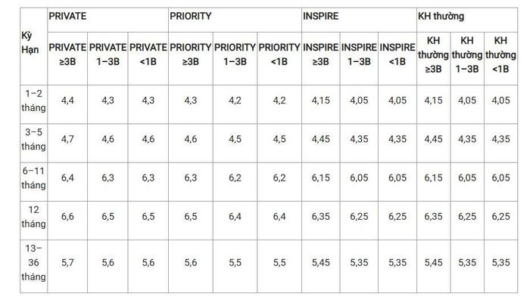Click PRIORITY <1B rate for 12 tháng
Screen dimensions: 530x300
(279, 221)
